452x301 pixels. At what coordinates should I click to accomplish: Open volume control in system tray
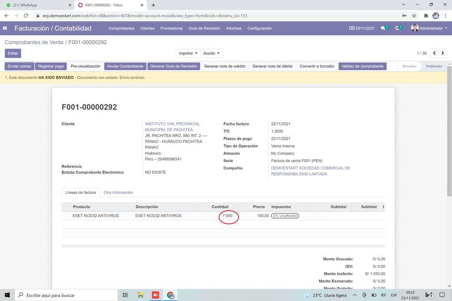(383, 295)
